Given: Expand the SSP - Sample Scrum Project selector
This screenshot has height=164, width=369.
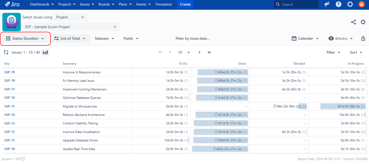Looking at the screenshot, I should (71, 27).
